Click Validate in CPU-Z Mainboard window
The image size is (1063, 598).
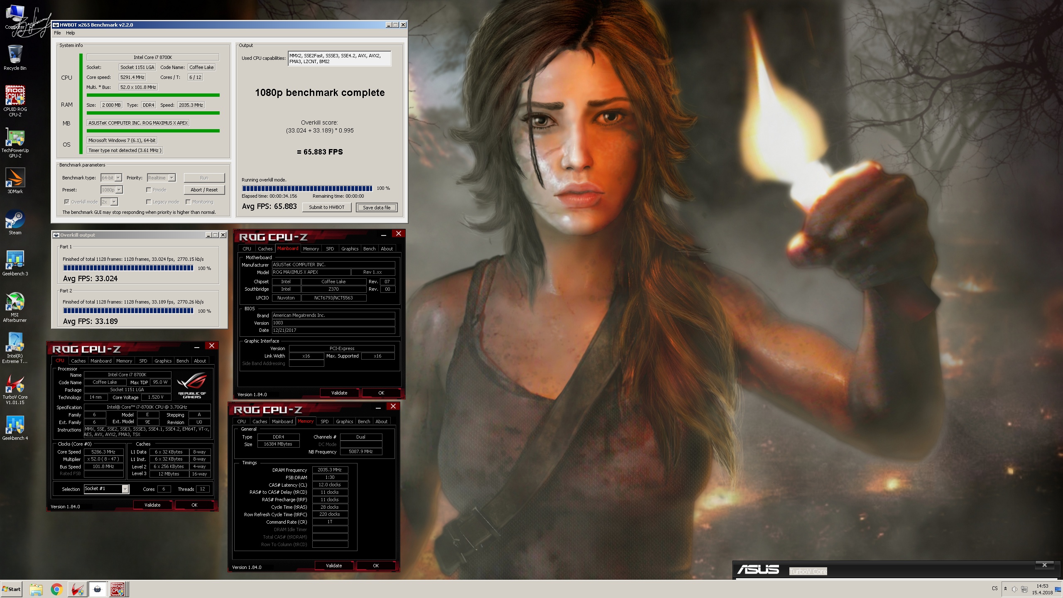tap(339, 392)
